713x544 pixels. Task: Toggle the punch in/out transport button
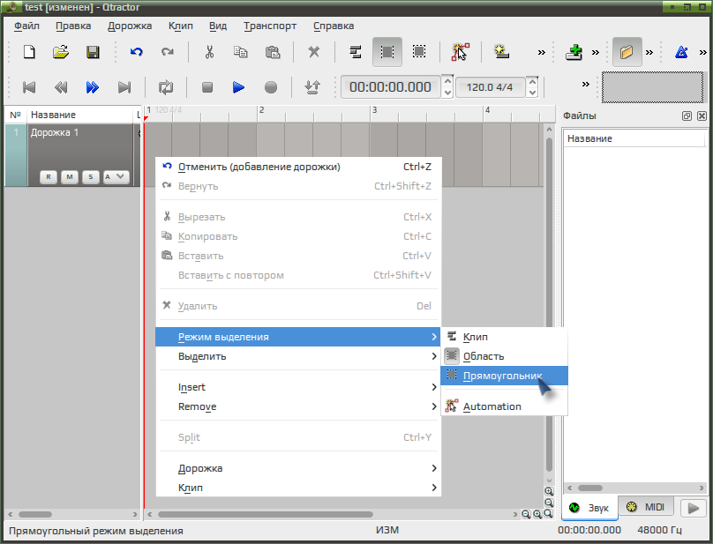[x=312, y=86]
